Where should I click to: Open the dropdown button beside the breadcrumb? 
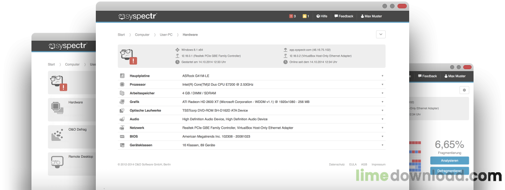point(381,34)
